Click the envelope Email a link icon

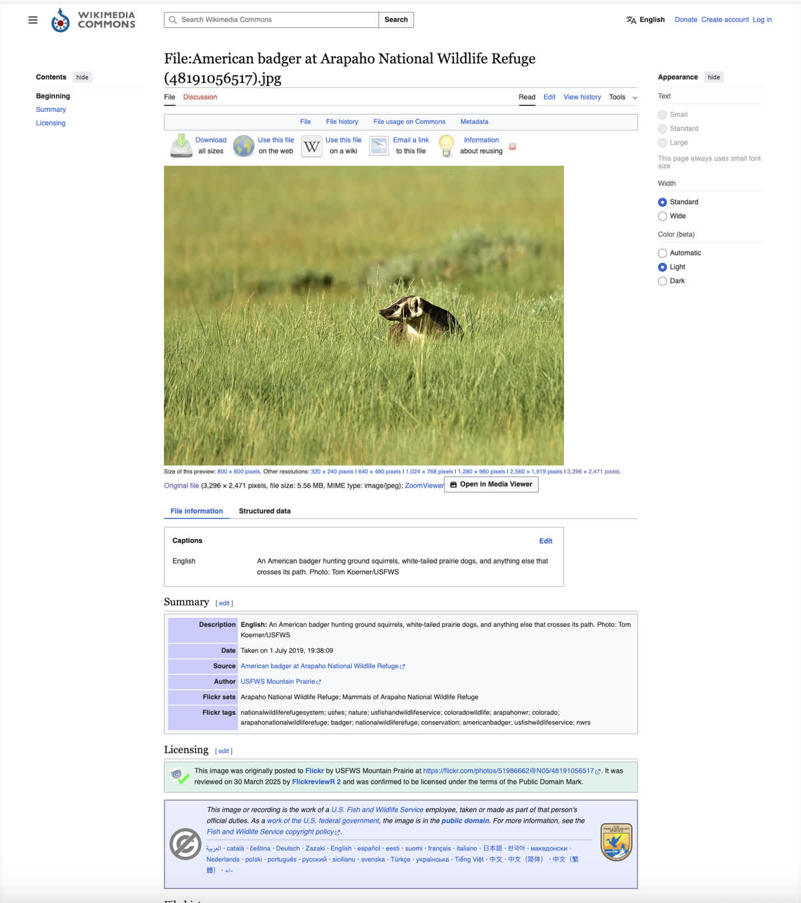coord(379,146)
